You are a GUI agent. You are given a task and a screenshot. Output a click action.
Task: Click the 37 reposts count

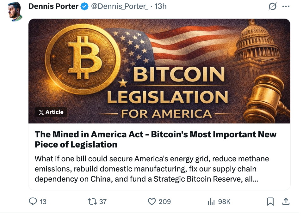point(103,201)
